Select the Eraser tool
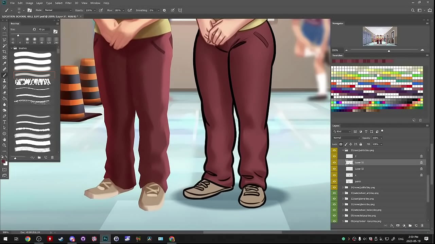This screenshot has height=244, width=435. [x=4, y=93]
